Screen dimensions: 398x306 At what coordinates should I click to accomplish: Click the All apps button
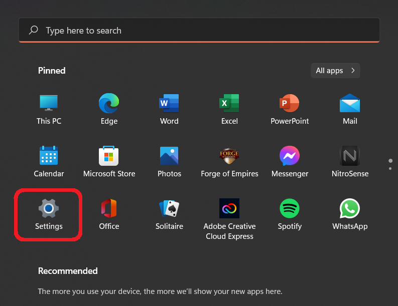click(x=335, y=71)
